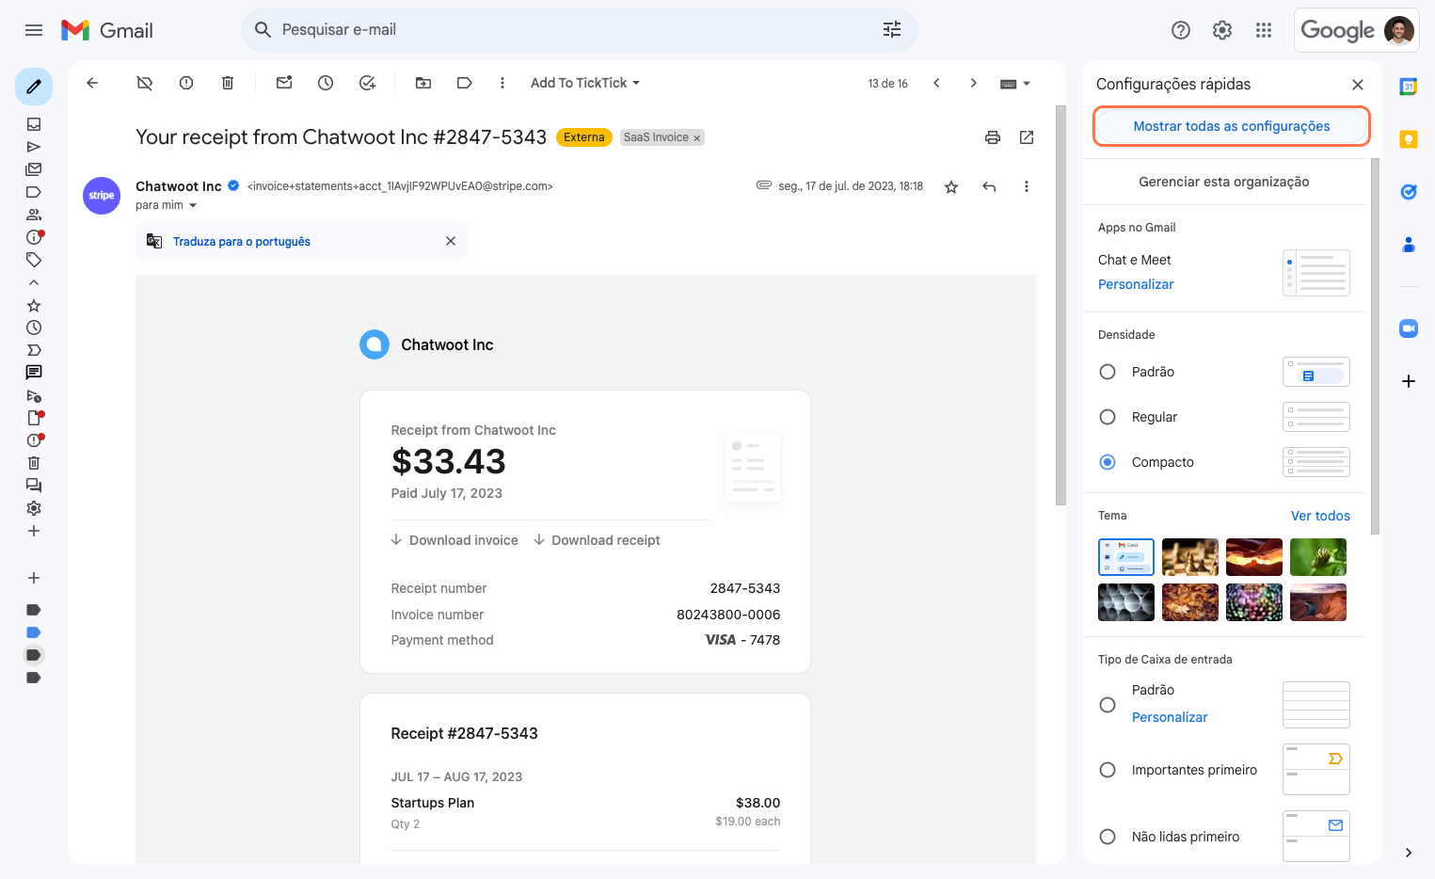Select Padrão density option

(1108, 372)
